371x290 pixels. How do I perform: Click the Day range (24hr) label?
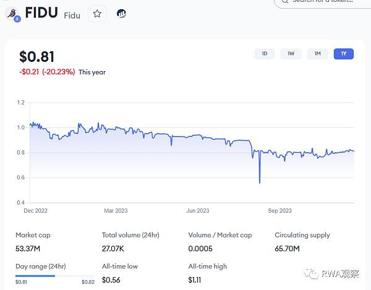pos(41,267)
